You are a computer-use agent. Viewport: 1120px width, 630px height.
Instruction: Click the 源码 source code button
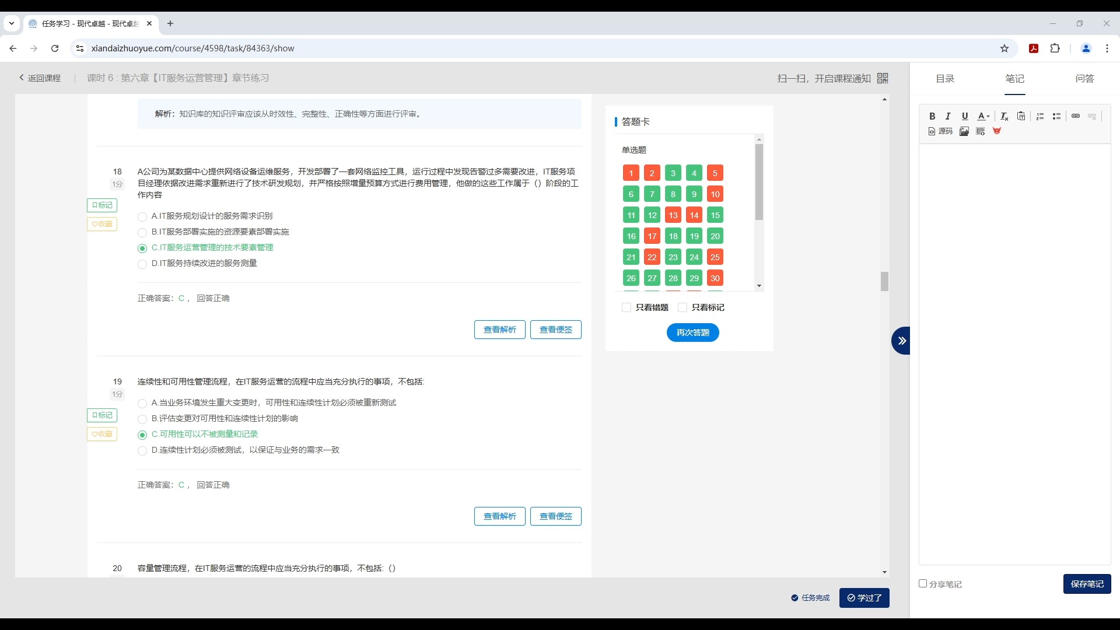click(x=940, y=131)
